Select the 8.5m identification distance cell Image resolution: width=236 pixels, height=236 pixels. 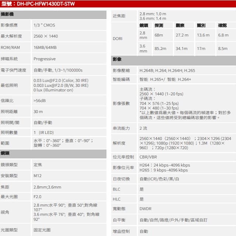[226, 49]
